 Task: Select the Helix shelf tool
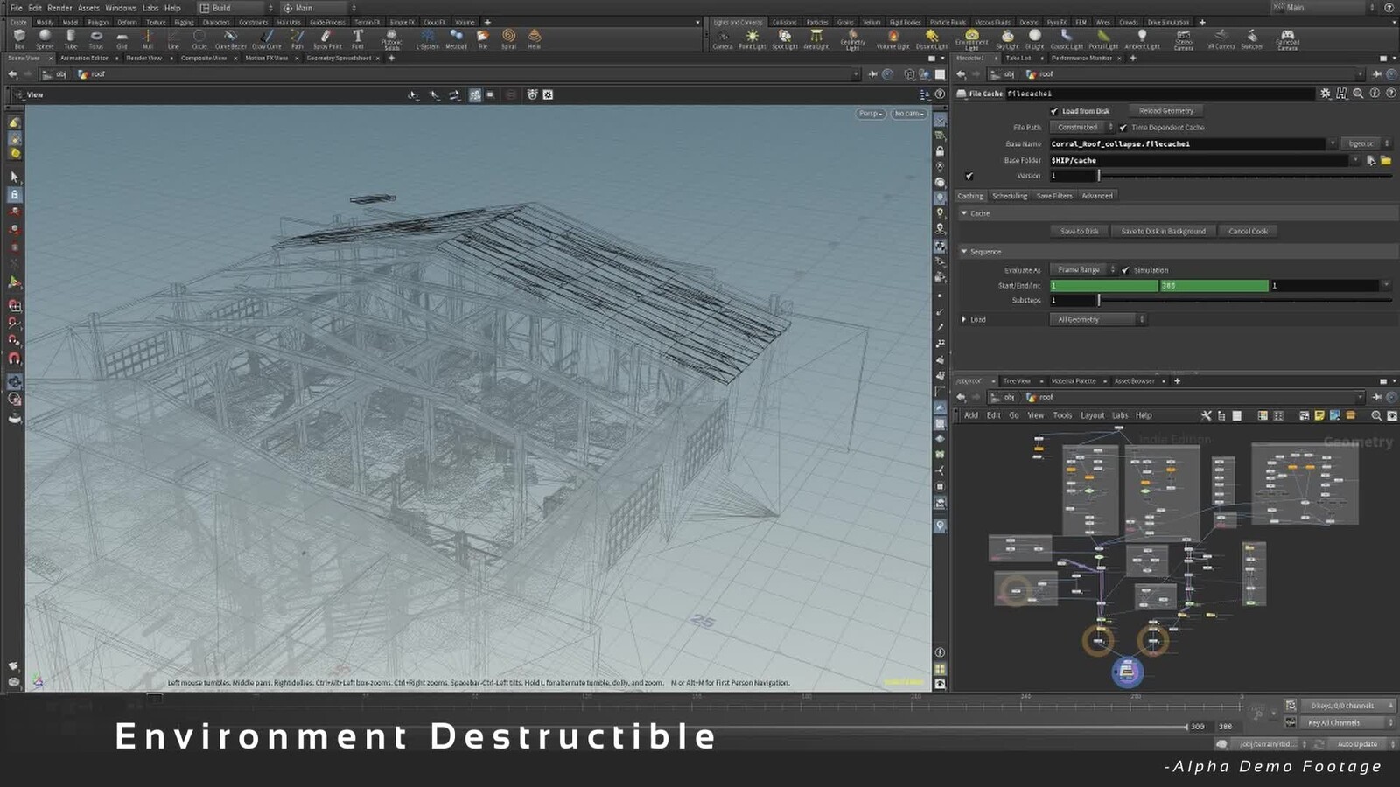(x=534, y=38)
